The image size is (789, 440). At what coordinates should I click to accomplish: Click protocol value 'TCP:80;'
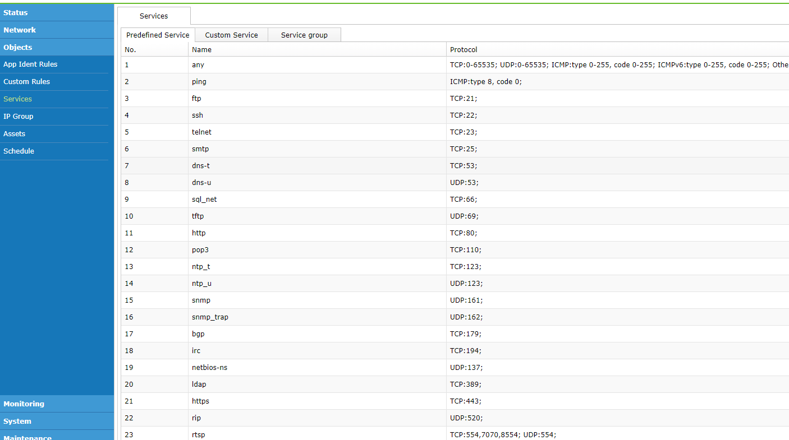464,233
